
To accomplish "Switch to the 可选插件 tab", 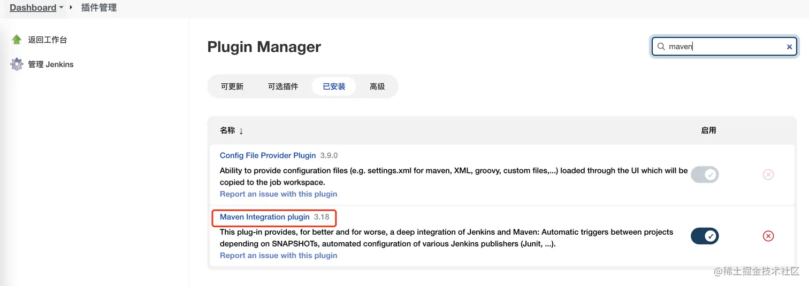I will click(283, 86).
